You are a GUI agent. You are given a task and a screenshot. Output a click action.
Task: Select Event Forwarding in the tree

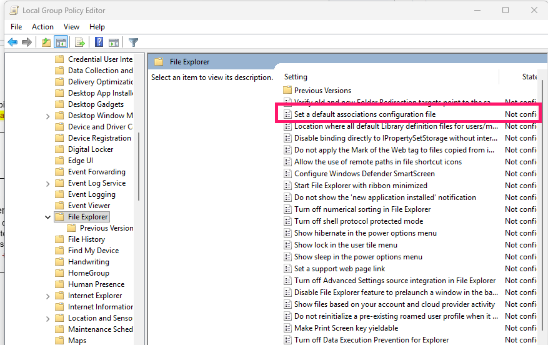coord(97,172)
